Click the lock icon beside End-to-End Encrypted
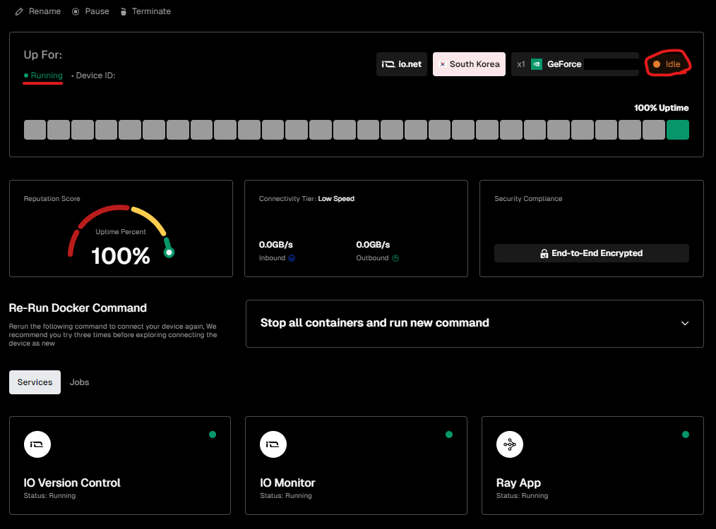Viewport: 716px width, 529px height. 544,253
